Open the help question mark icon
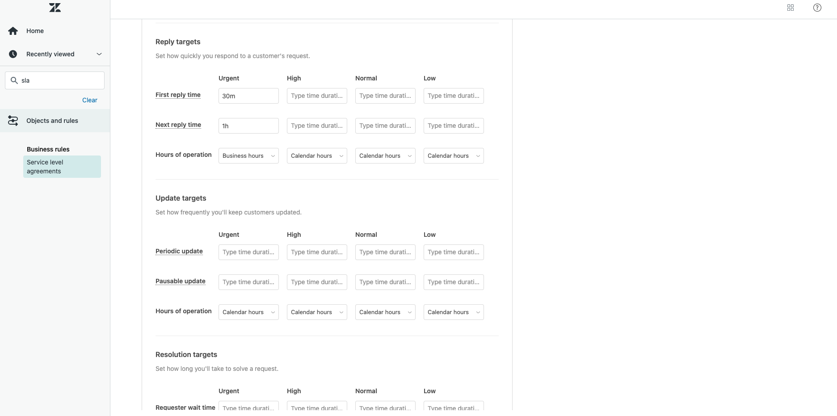This screenshot has height=416, width=837. tap(817, 8)
